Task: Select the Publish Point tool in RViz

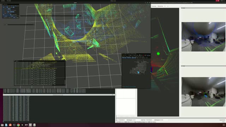Action: pyautogui.click(x=160, y=6)
